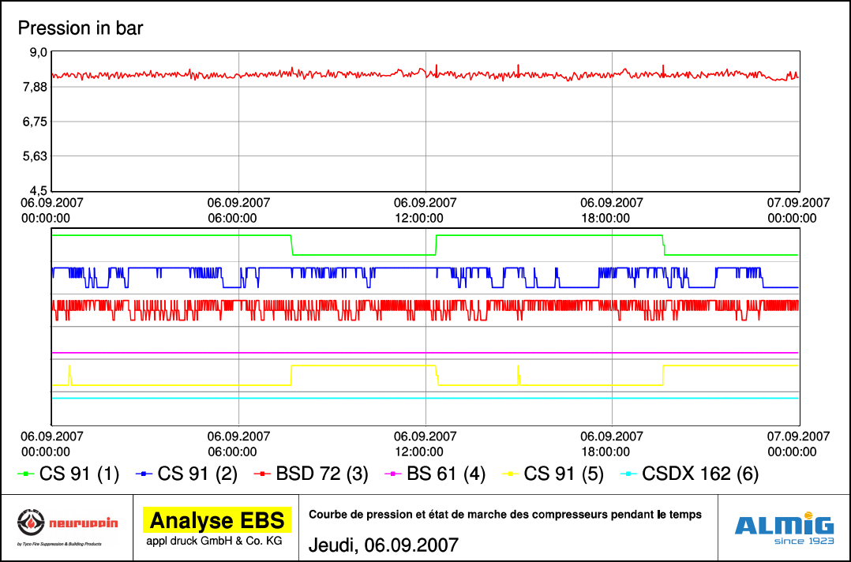Image resolution: width=851 pixels, height=562 pixels.
Task: Click the red pressure curve in the top chart
Action: pyautogui.click(x=425, y=73)
